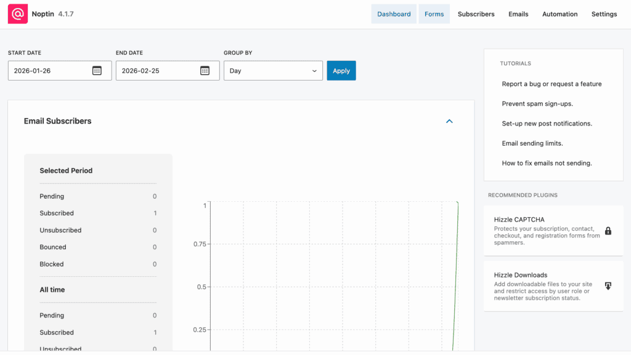Click the green subscriber chart line
Image resolution: width=631 pixels, height=355 pixels.
(455, 277)
